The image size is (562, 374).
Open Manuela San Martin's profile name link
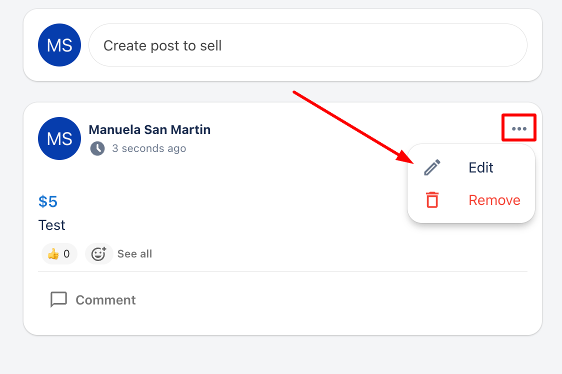pos(149,130)
